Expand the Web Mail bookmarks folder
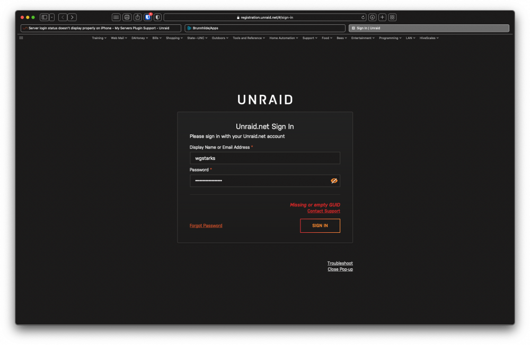The image size is (530, 345). (x=119, y=38)
